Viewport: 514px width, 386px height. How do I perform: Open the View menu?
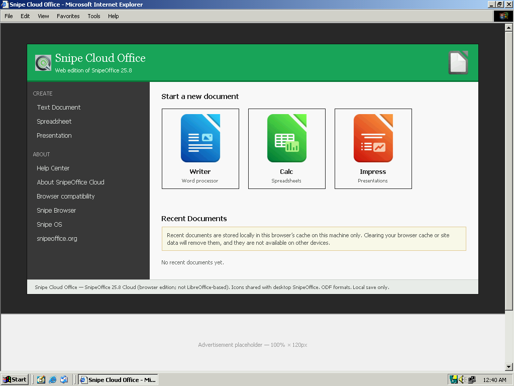[x=43, y=16]
